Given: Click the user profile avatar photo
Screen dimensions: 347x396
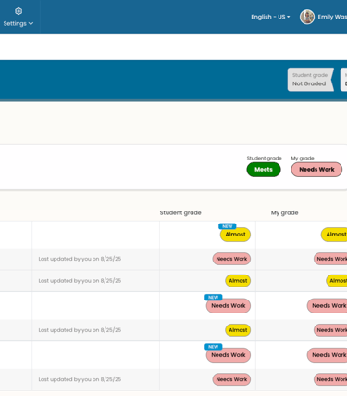Looking at the screenshot, I should [x=307, y=17].
